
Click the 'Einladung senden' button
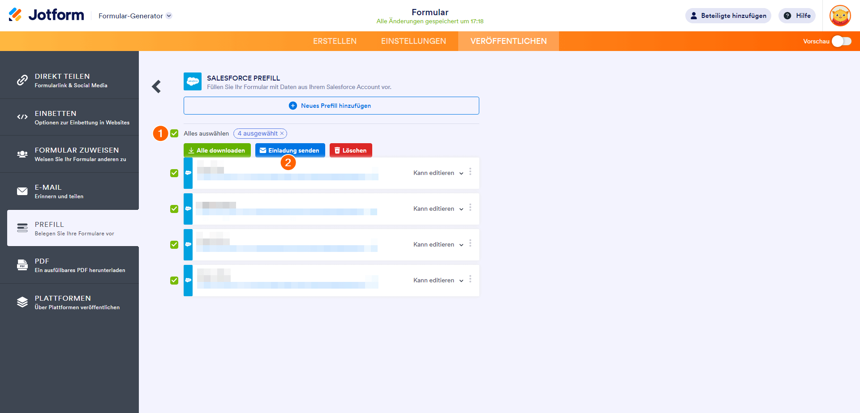pyautogui.click(x=290, y=150)
